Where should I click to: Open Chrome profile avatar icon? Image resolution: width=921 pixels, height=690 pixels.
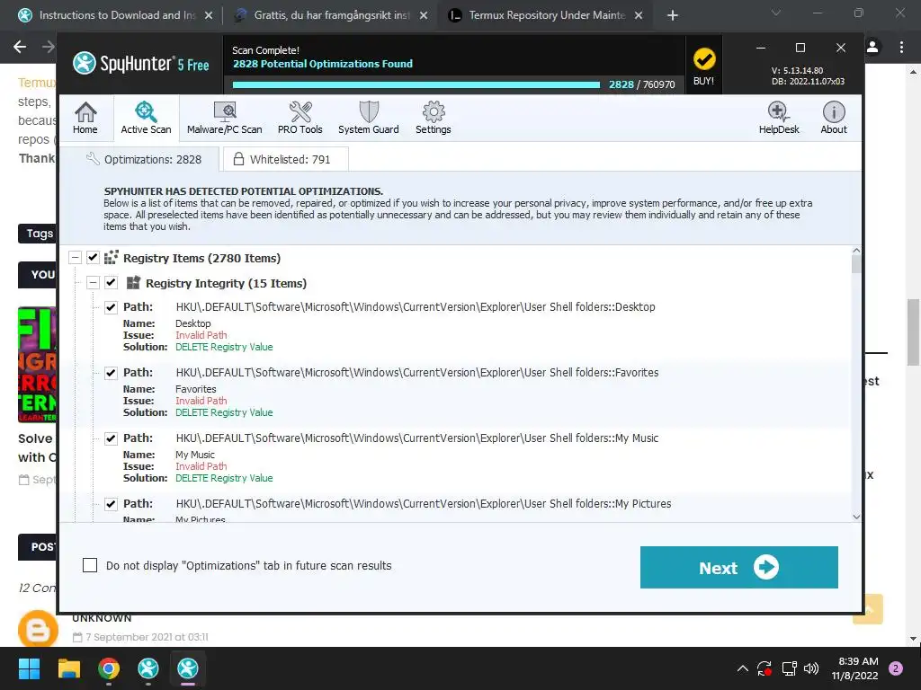point(872,47)
